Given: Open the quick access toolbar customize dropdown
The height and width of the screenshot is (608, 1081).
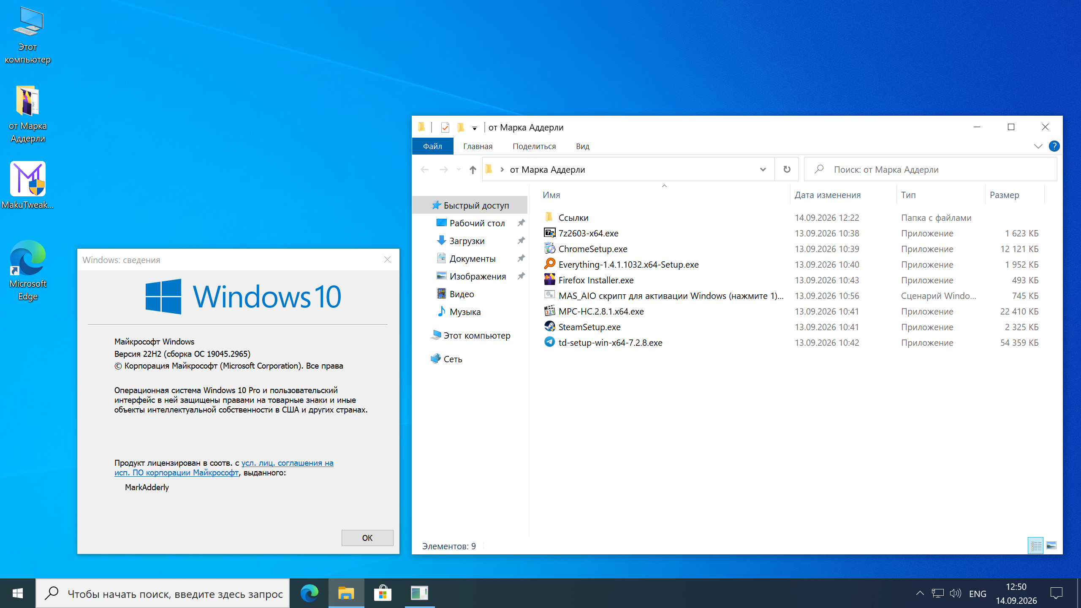Looking at the screenshot, I should [x=475, y=128].
